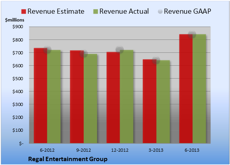The width and height of the screenshot is (230, 165).
Task: Click the $500 axis label
Action: click(x=18, y=79)
